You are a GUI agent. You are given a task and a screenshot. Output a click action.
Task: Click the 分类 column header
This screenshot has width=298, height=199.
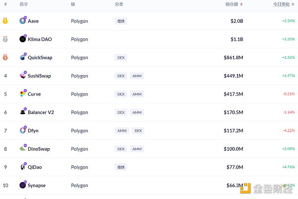(x=119, y=4)
